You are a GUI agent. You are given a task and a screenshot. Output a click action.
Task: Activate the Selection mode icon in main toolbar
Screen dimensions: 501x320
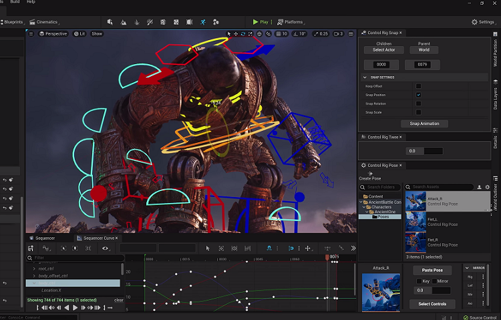pos(110,22)
